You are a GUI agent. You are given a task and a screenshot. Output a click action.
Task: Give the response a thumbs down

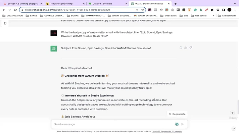point(191,48)
